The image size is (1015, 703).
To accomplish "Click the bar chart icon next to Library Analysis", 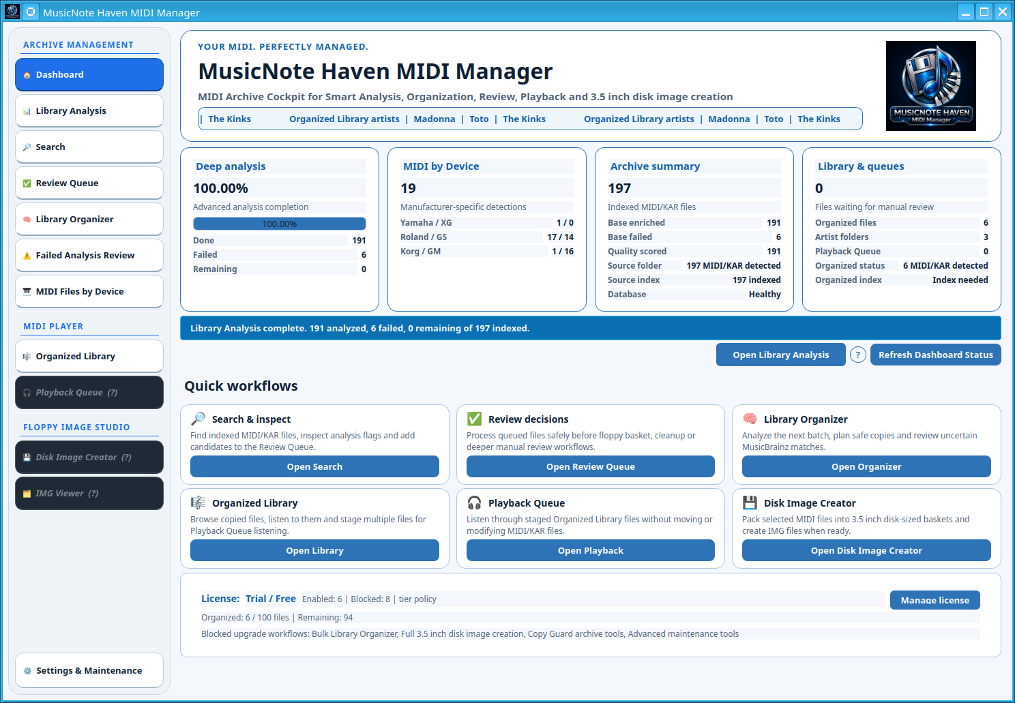I will pyautogui.click(x=27, y=111).
